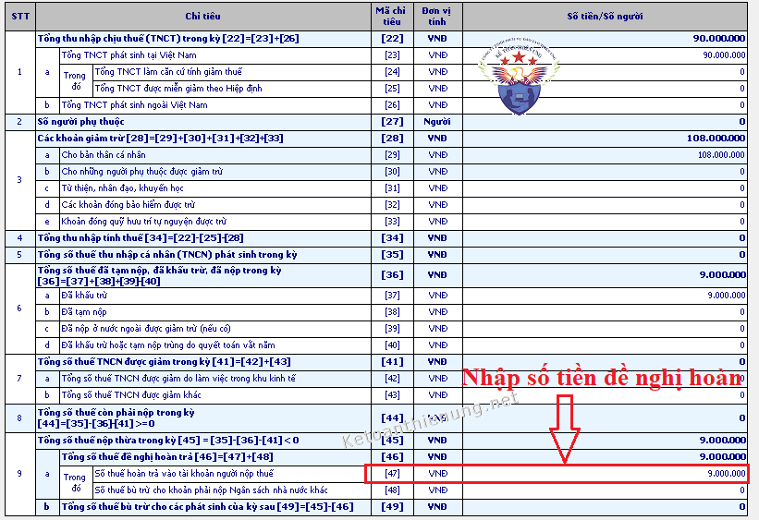Click the 'Số tiền/Số người' column header
Image resolution: width=759 pixels, height=520 pixels.
605,17
